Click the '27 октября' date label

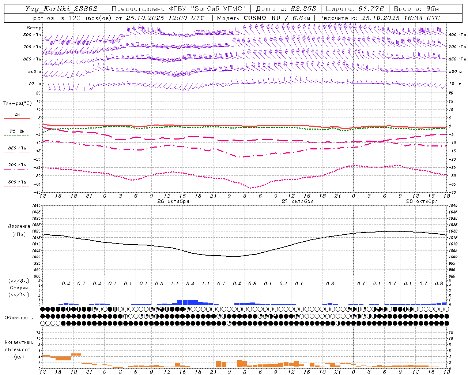pos(298,201)
